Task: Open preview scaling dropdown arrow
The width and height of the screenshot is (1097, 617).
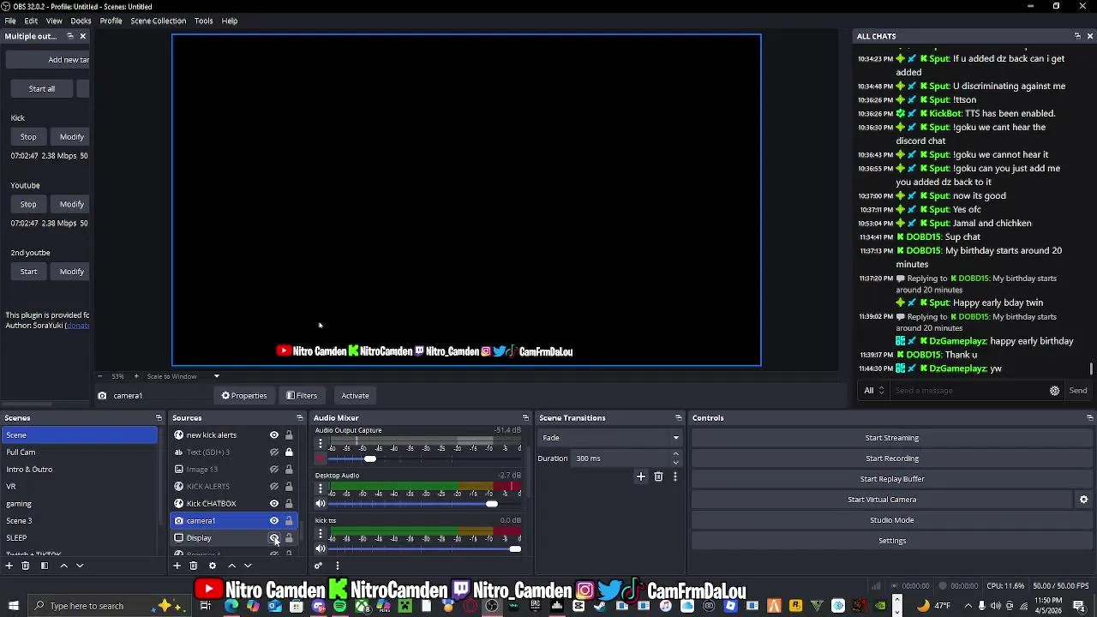Action: (x=216, y=376)
